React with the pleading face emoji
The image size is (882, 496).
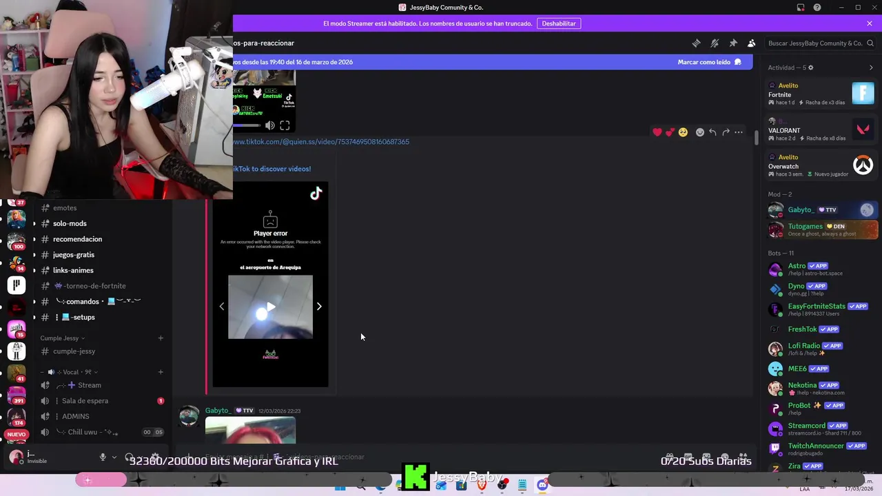pos(683,132)
